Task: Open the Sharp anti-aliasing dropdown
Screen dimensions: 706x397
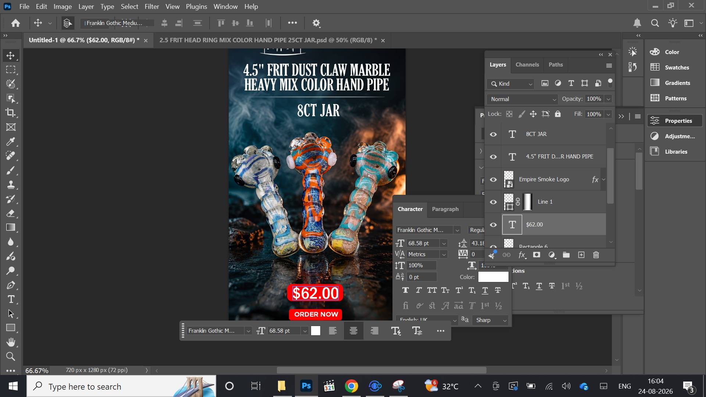Action: point(491,320)
